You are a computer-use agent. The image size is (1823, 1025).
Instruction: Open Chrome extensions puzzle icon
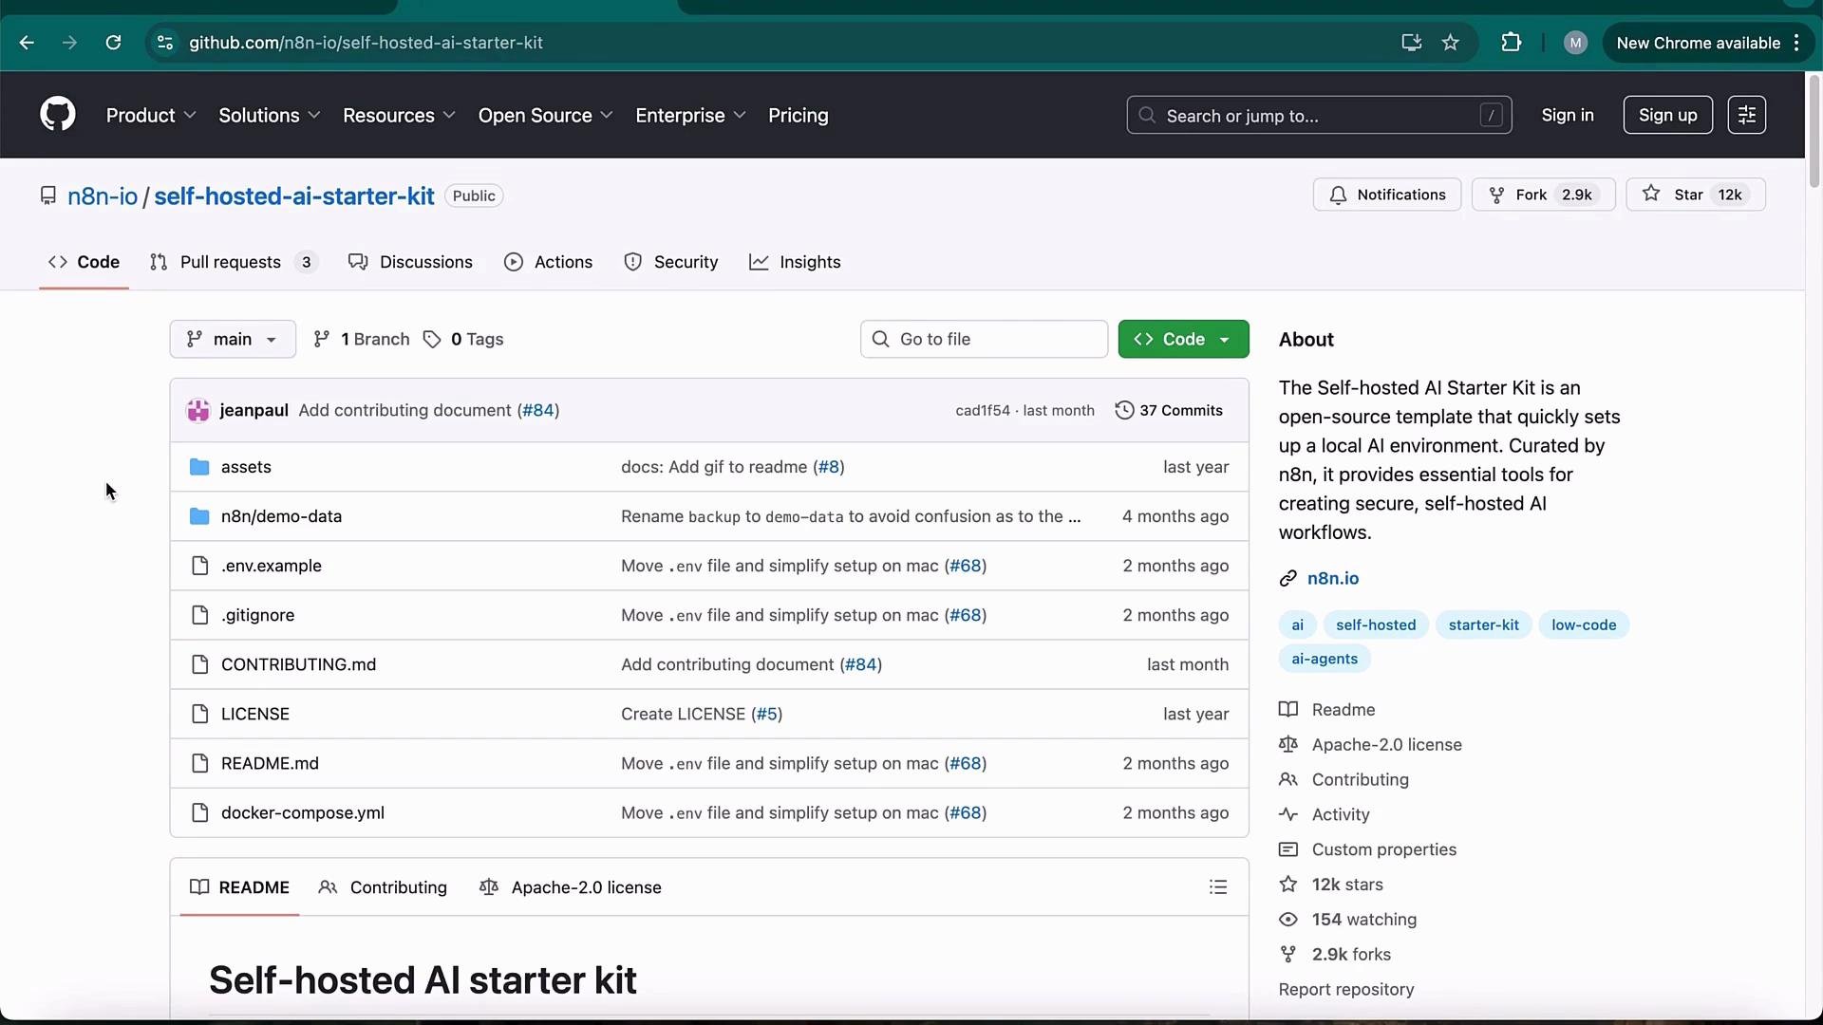coord(1511,43)
